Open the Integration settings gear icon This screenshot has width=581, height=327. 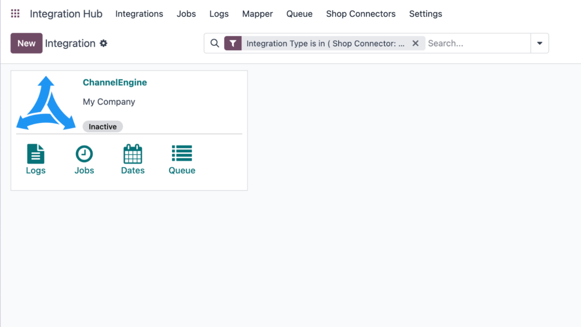103,43
